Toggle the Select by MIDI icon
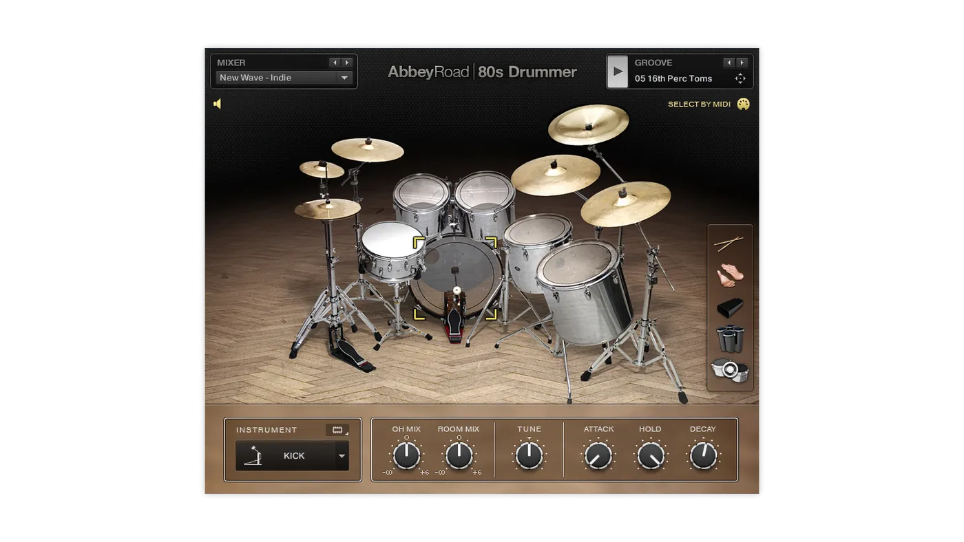 coord(743,104)
